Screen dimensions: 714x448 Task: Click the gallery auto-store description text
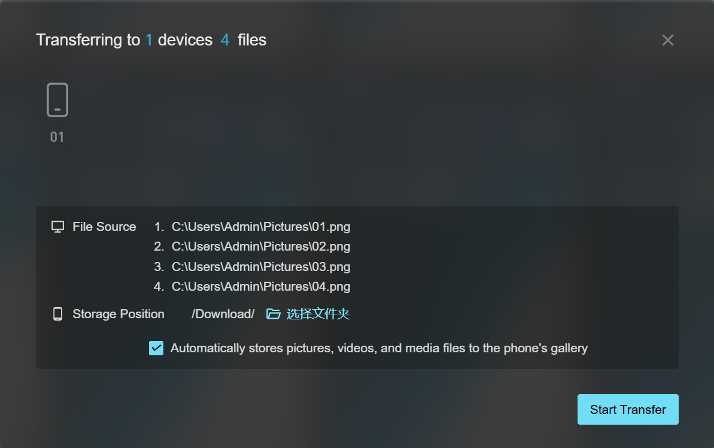point(379,348)
